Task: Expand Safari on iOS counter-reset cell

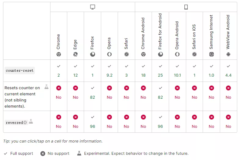Action: click(194, 71)
